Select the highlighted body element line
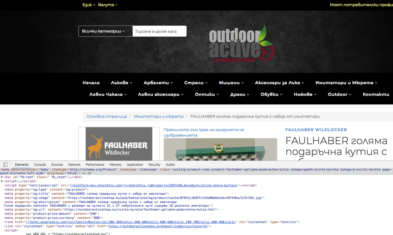 coord(196,171)
